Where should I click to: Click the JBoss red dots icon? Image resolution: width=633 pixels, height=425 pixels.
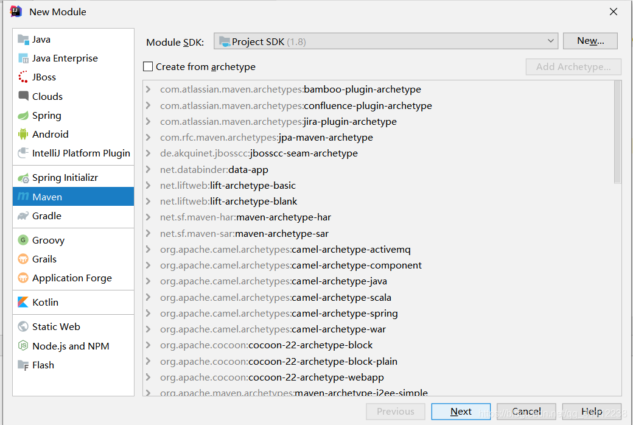23,77
